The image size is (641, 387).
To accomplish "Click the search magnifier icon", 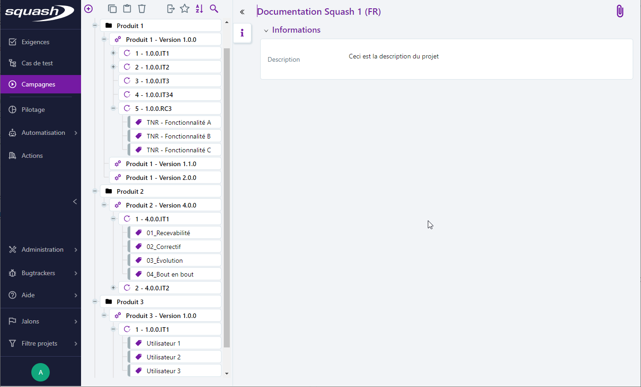I will click(x=214, y=9).
